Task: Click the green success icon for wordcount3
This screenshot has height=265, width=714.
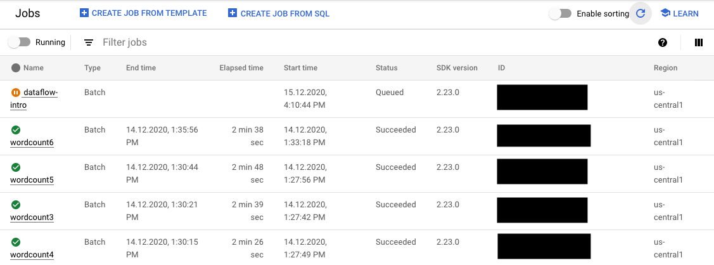Action: [16, 205]
